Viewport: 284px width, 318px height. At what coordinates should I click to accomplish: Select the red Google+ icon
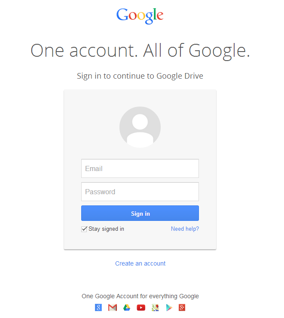[x=182, y=307]
